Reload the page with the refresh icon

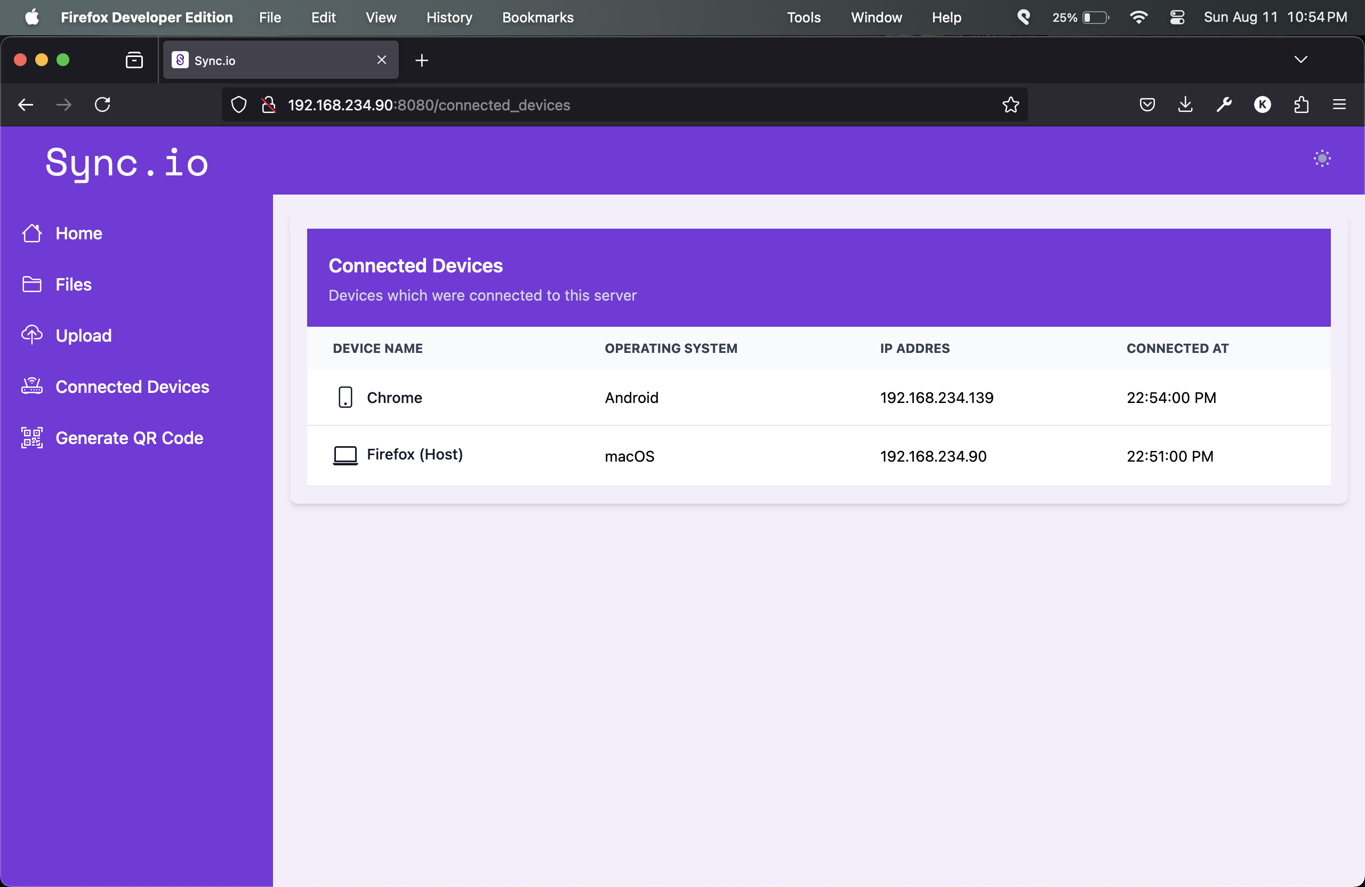pos(103,105)
